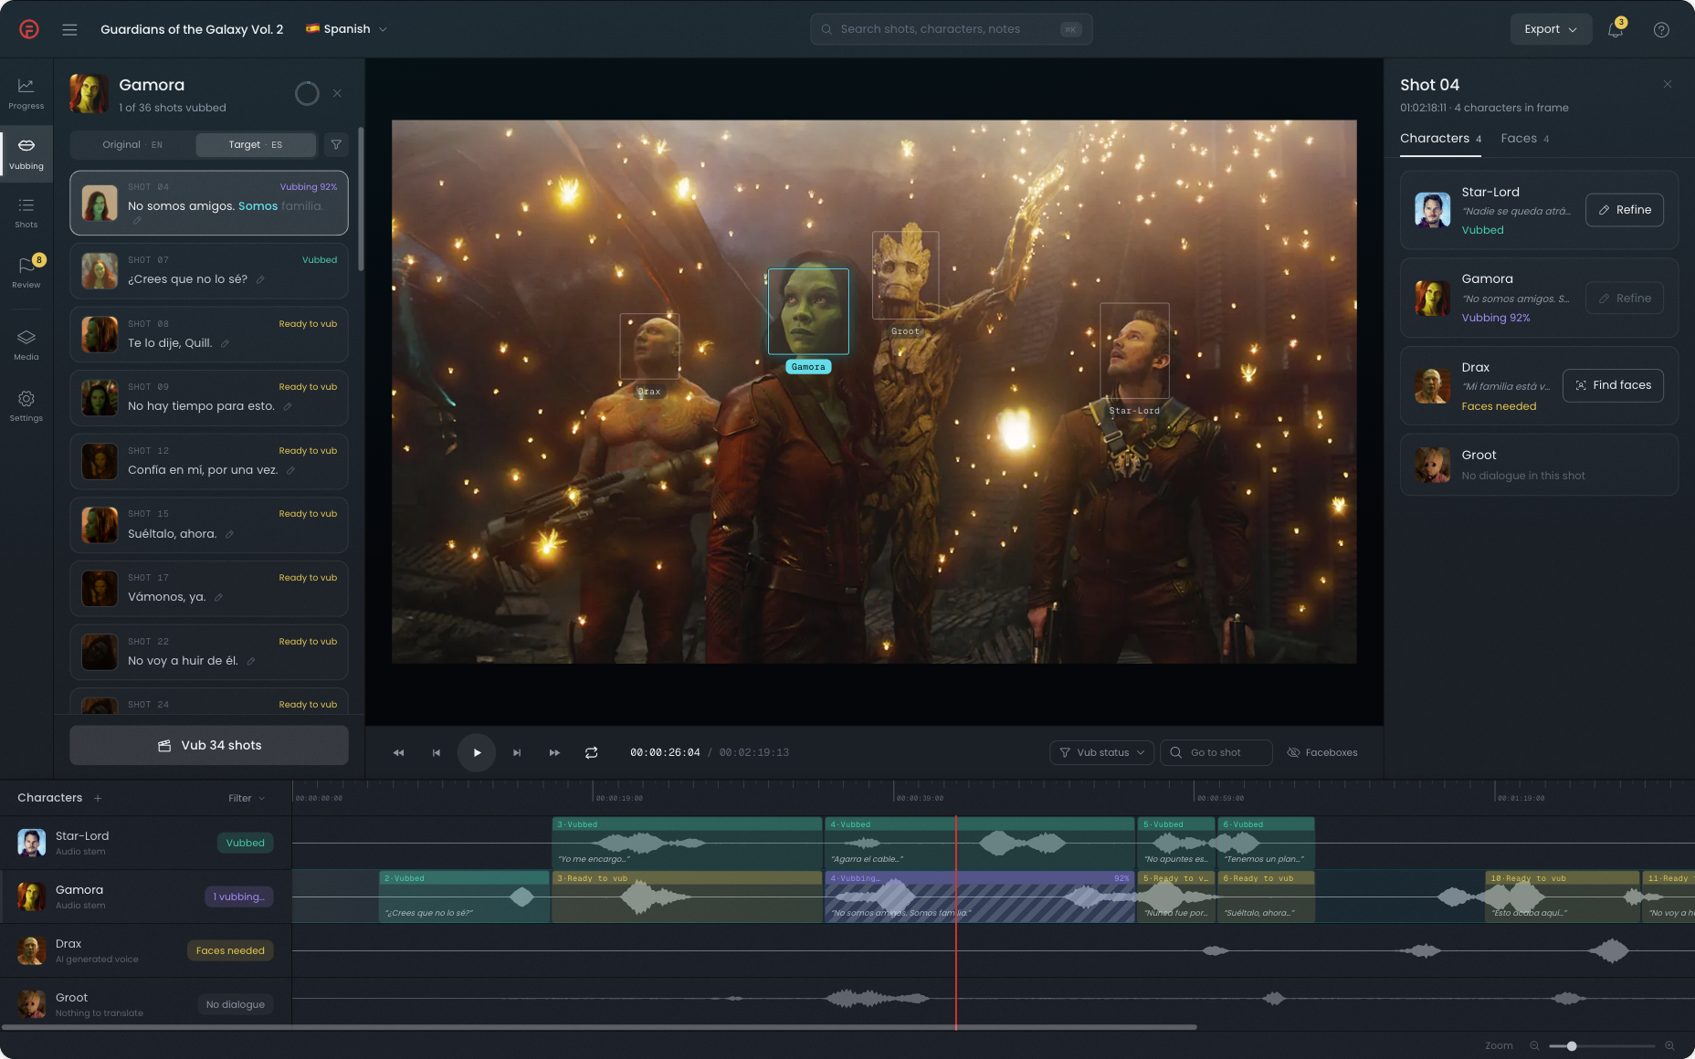The width and height of the screenshot is (1695, 1059).
Task: Jump to next shot
Action: click(517, 752)
